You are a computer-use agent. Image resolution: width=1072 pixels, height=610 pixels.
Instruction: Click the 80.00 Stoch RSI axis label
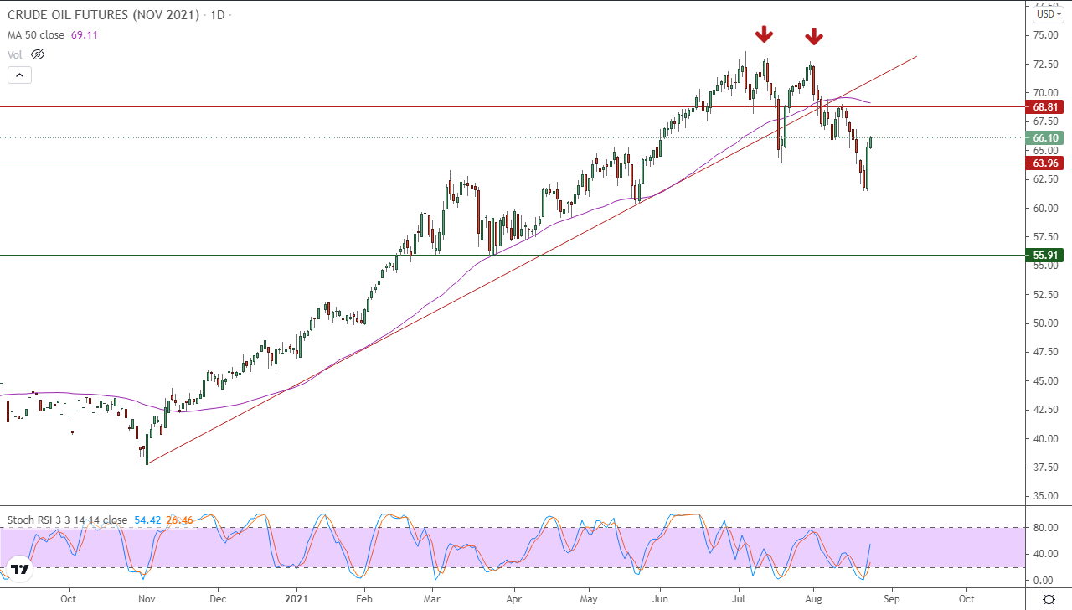tap(1044, 527)
